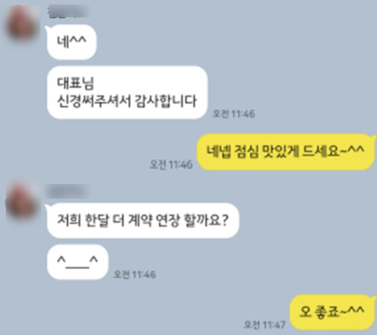The image size is (377, 335).
Task: Click the 오전 11:46 timestamp beside ^___^ bubble
Action: click(135, 274)
